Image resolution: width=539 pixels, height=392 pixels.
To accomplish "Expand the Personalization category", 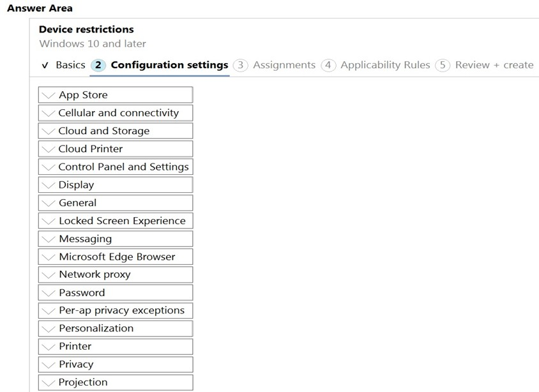I will pyautogui.click(x=116, y=328).
